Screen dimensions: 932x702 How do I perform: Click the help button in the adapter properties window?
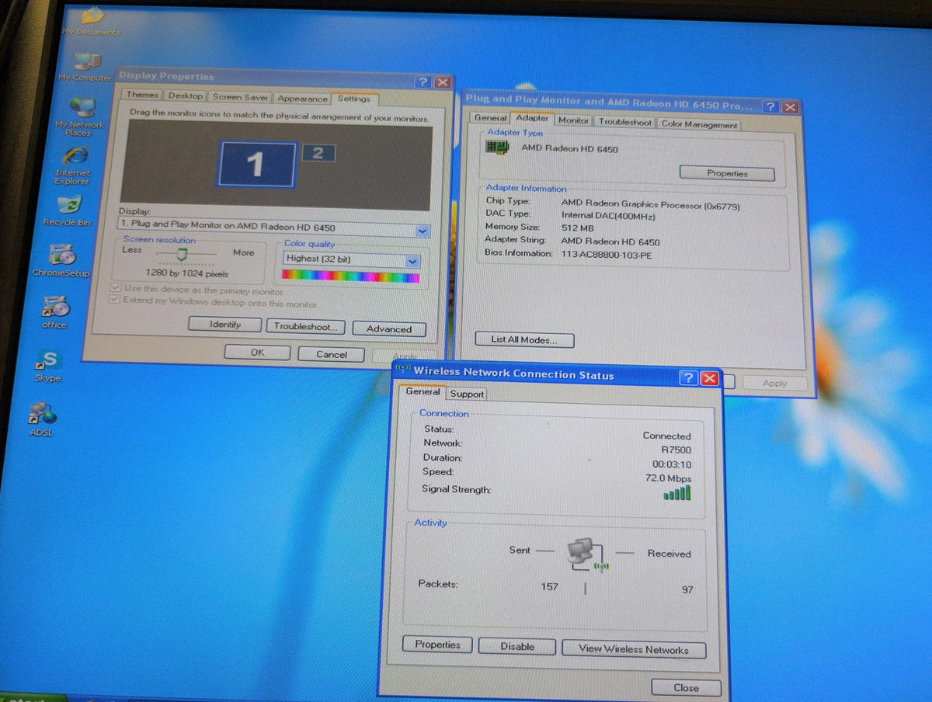pyautogui.click(x=770, y=107)
